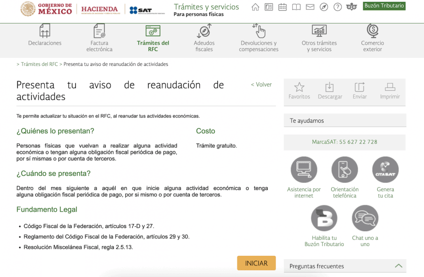Open Trámites del RFC from the breadcrumb
Viewport: 424px width, 277px height.
tap(39, 64)
